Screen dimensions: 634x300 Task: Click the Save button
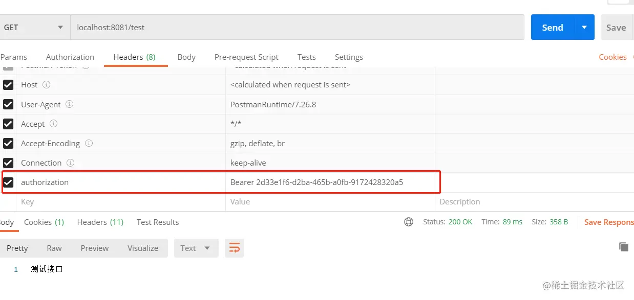616,28
